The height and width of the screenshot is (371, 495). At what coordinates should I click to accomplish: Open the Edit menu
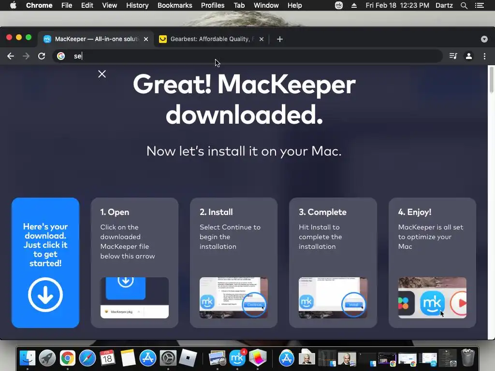87,5
